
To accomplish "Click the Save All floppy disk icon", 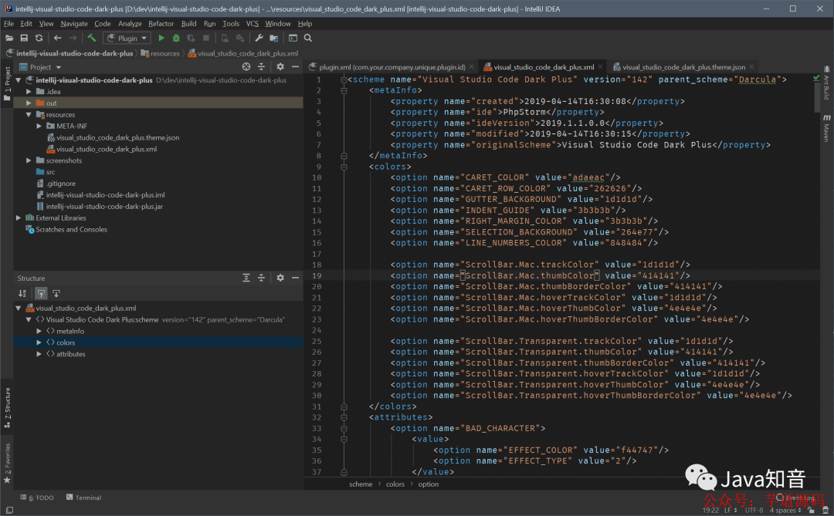I will pyautogui.click(x=24, y=39).
